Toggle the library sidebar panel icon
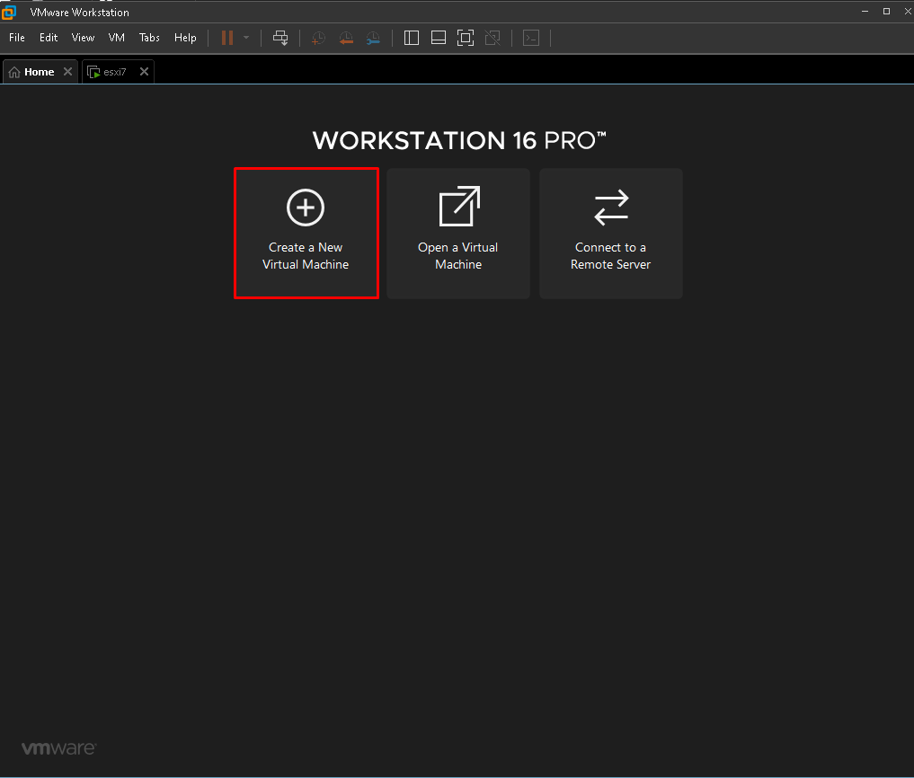 coord(412,38)
